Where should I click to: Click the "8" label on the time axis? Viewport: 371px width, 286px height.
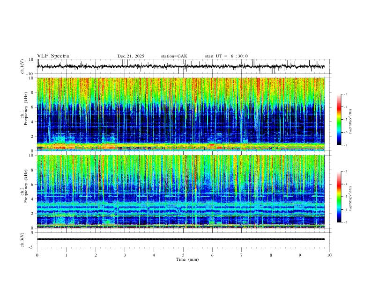(271, 255)
